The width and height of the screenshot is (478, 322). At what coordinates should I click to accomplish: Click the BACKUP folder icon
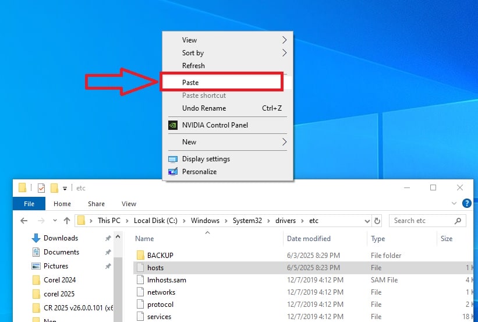pos(140,255)
